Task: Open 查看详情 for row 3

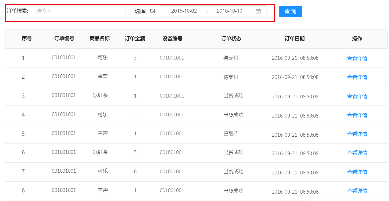Action: click(x=357, y=96)
